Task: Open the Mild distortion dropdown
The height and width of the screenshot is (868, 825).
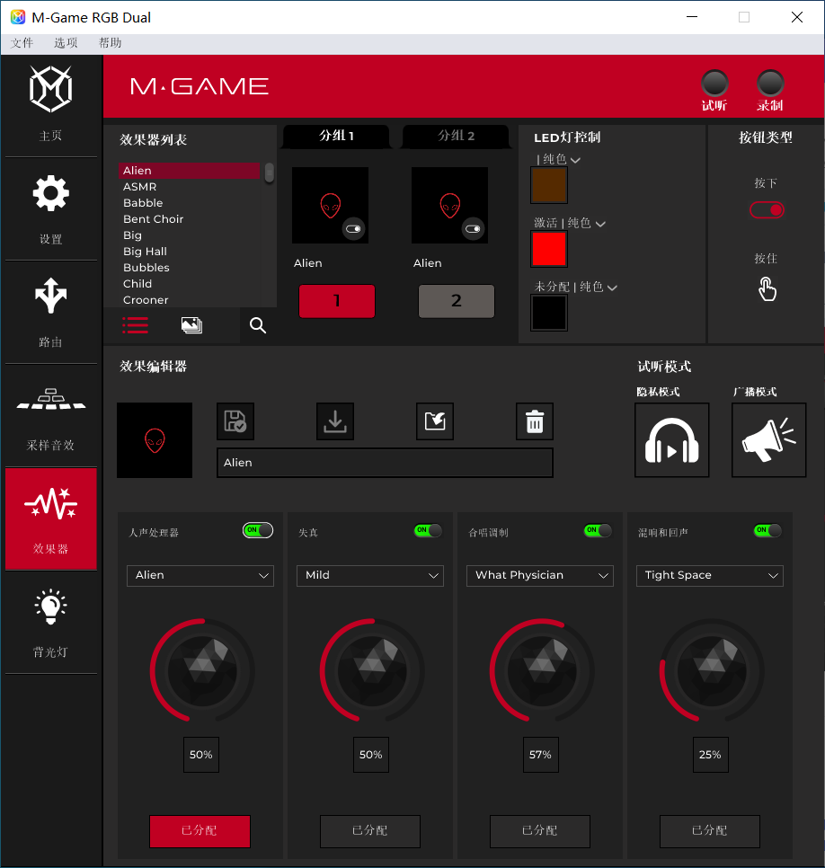Action: pos(370,576)
